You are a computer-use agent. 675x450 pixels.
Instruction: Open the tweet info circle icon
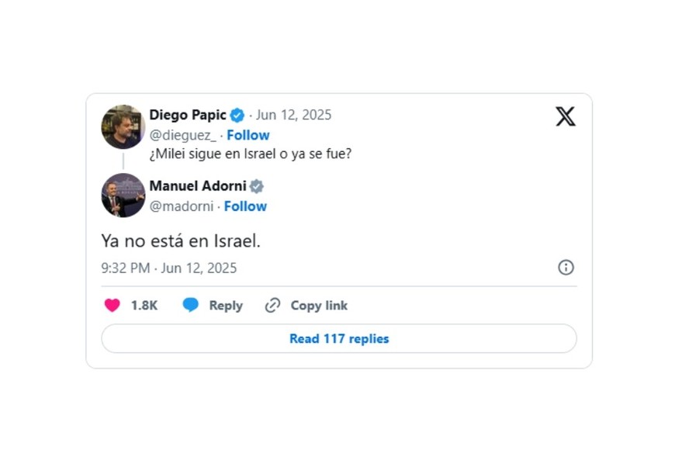(566, 268)
